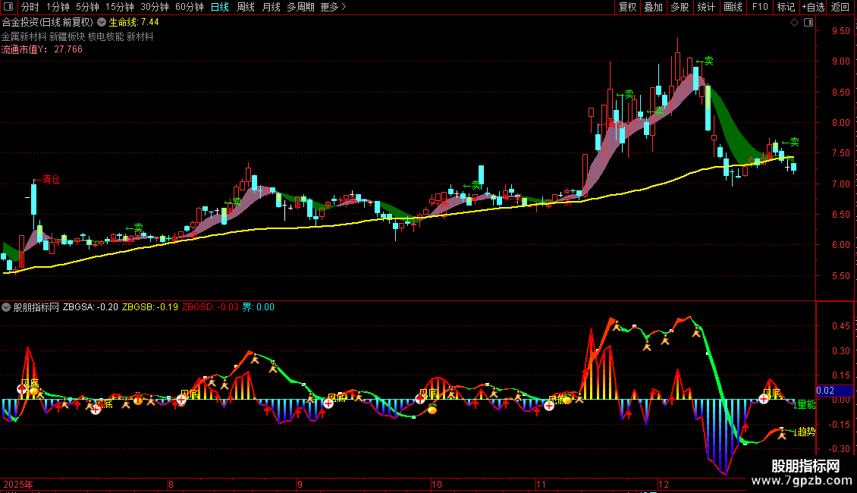This screenshot has height=493, width=857.
Task: Click the topmost ←卖 marker near 9.00
Action: tap(705, 61)
